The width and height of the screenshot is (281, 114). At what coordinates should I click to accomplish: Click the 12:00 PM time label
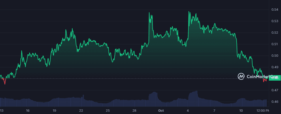click(263, 111)
